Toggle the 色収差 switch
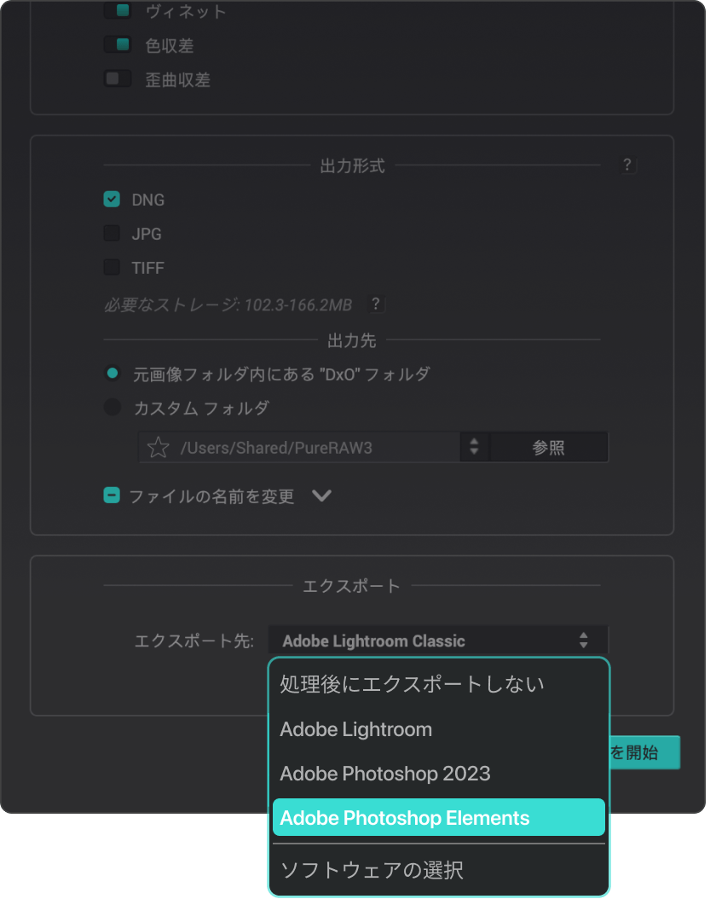The image size is (716, 899). tap(118, 44)
